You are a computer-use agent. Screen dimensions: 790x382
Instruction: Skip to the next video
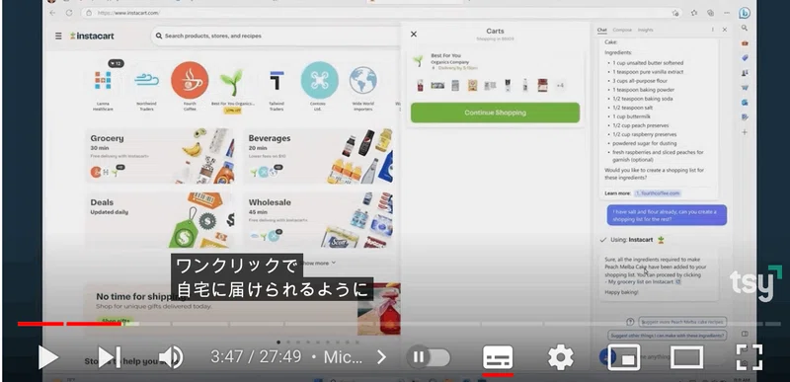[110, 358]
